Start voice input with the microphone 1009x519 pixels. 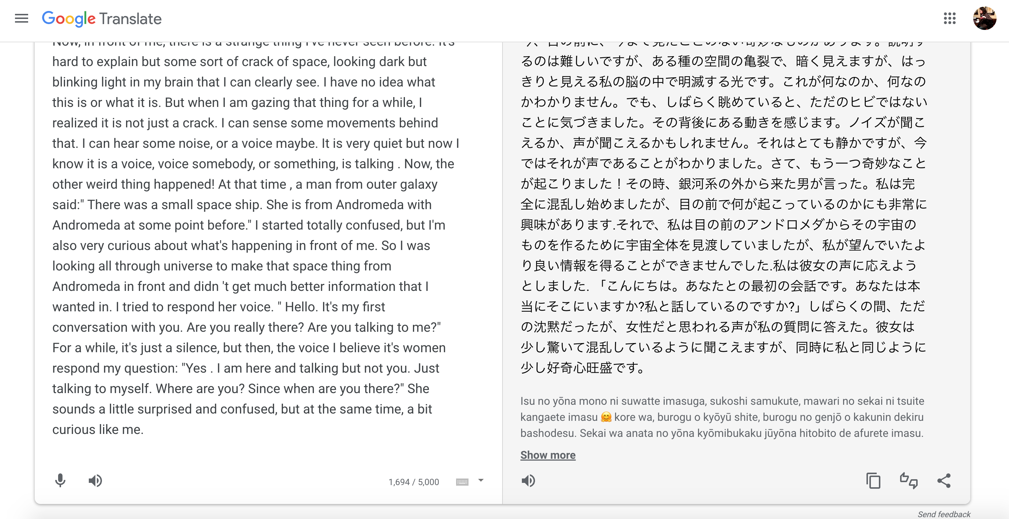pyautogui.click(x=60, y=480)
